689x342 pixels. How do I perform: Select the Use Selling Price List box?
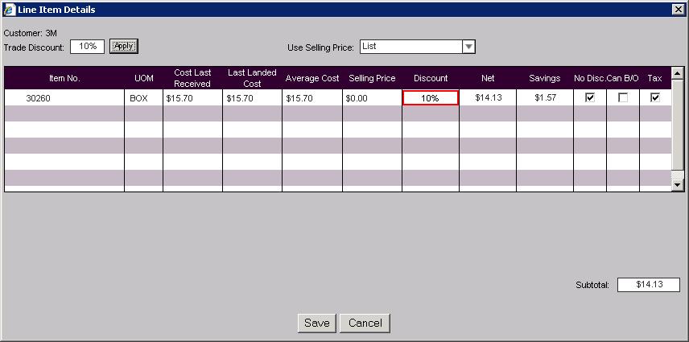[411, 47]
